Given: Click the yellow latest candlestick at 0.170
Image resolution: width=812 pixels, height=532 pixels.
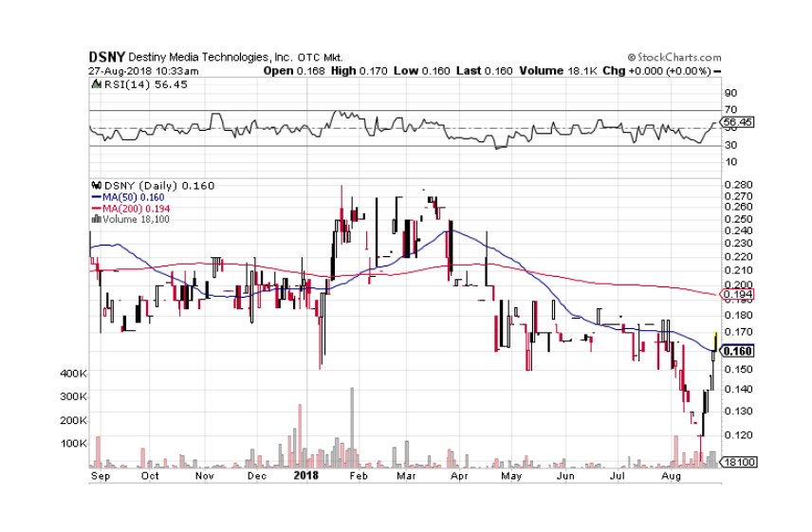Looking at the screenshot, I should (715, 341).
